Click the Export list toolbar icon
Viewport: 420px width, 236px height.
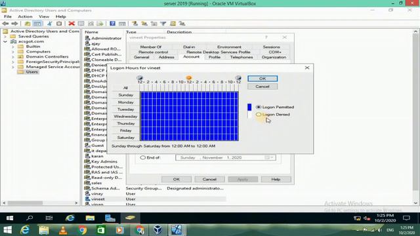point(100,24)
